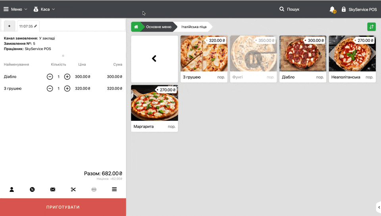
Task: Add a new order tab with plus button
Action: 9,26
